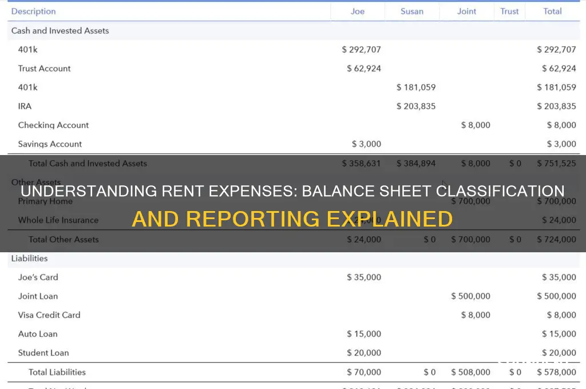Click the Joint $ 700,000 Total Other Assets value
The width and height of the screenshot is (586, 389).
[x=470, y=239]
